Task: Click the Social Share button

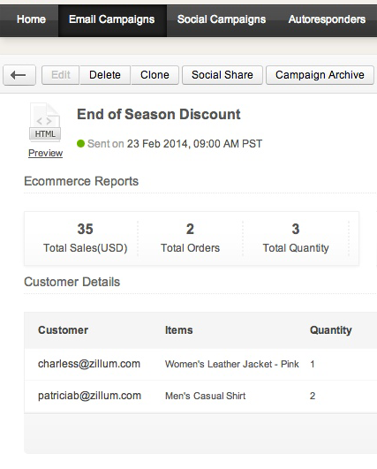Action: pos(222,75)
